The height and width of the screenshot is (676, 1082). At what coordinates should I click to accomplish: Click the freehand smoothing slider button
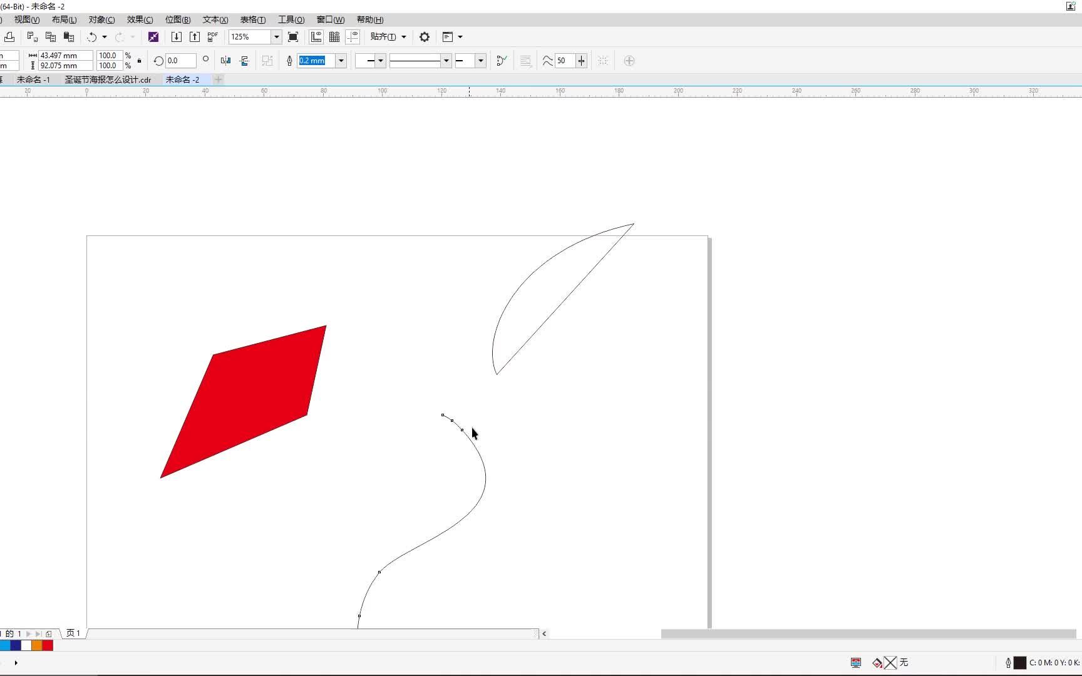(582, 61)
